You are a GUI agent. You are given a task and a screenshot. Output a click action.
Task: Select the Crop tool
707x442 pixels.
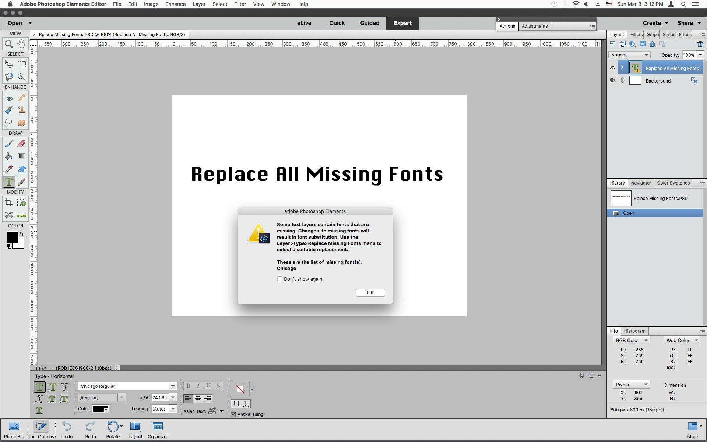click(9, 202)
